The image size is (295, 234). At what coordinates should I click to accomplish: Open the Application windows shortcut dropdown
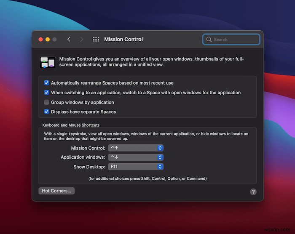(136, 157)
